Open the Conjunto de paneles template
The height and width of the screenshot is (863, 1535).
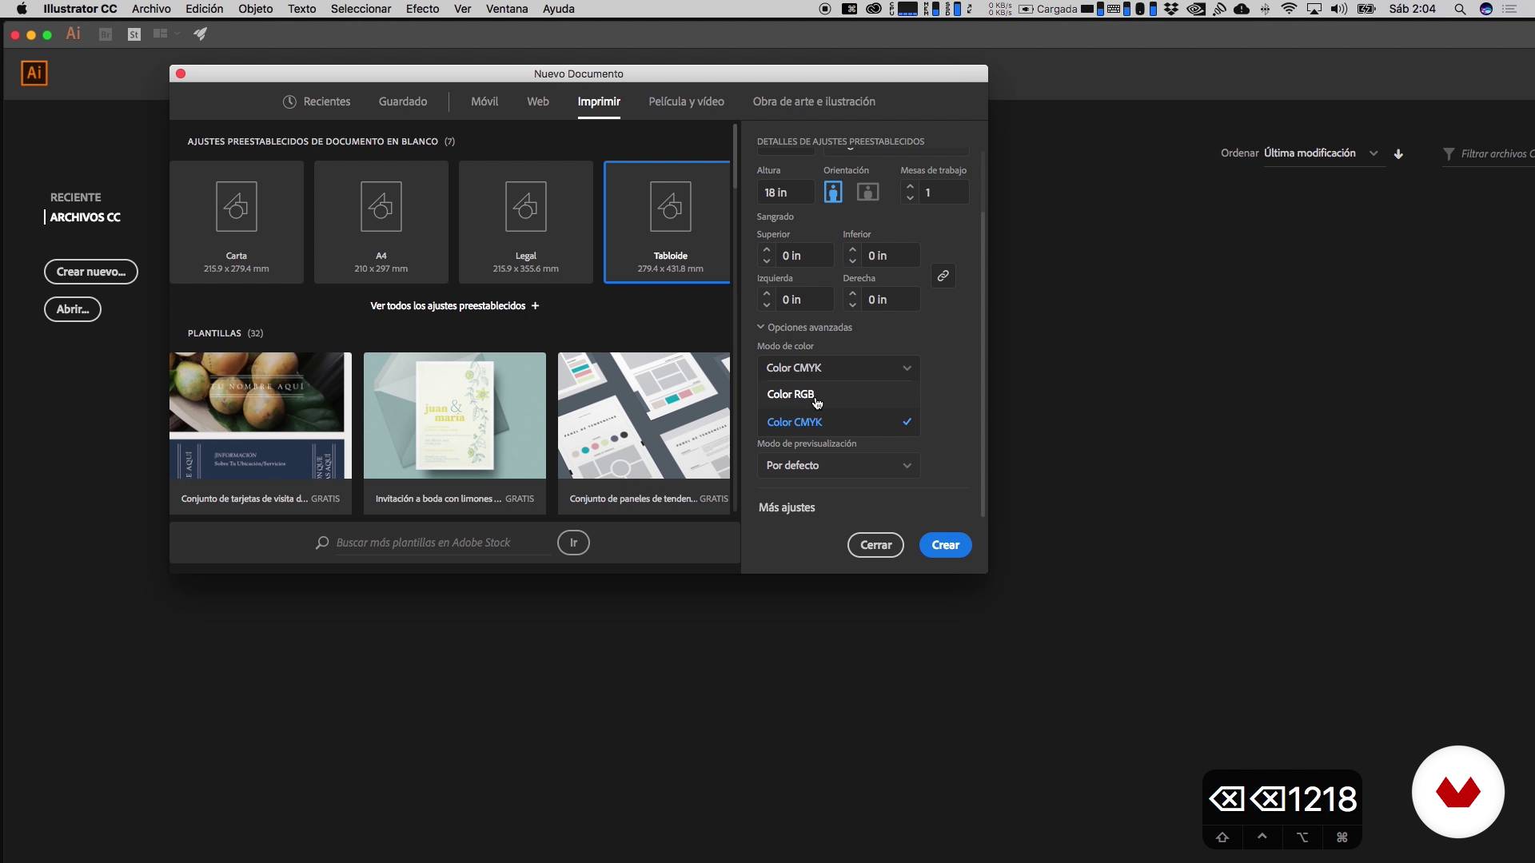pyautogui.click(x=644, y=433)
